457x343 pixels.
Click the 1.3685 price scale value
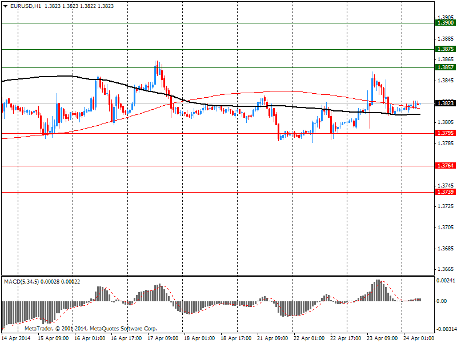(x=446, y=249)
